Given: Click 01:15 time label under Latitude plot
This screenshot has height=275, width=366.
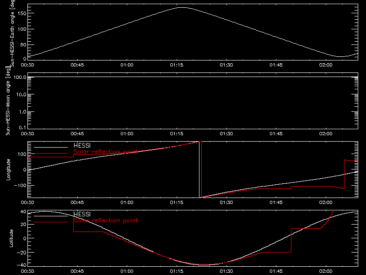Looking at the screenshot, I should (177, 271).
